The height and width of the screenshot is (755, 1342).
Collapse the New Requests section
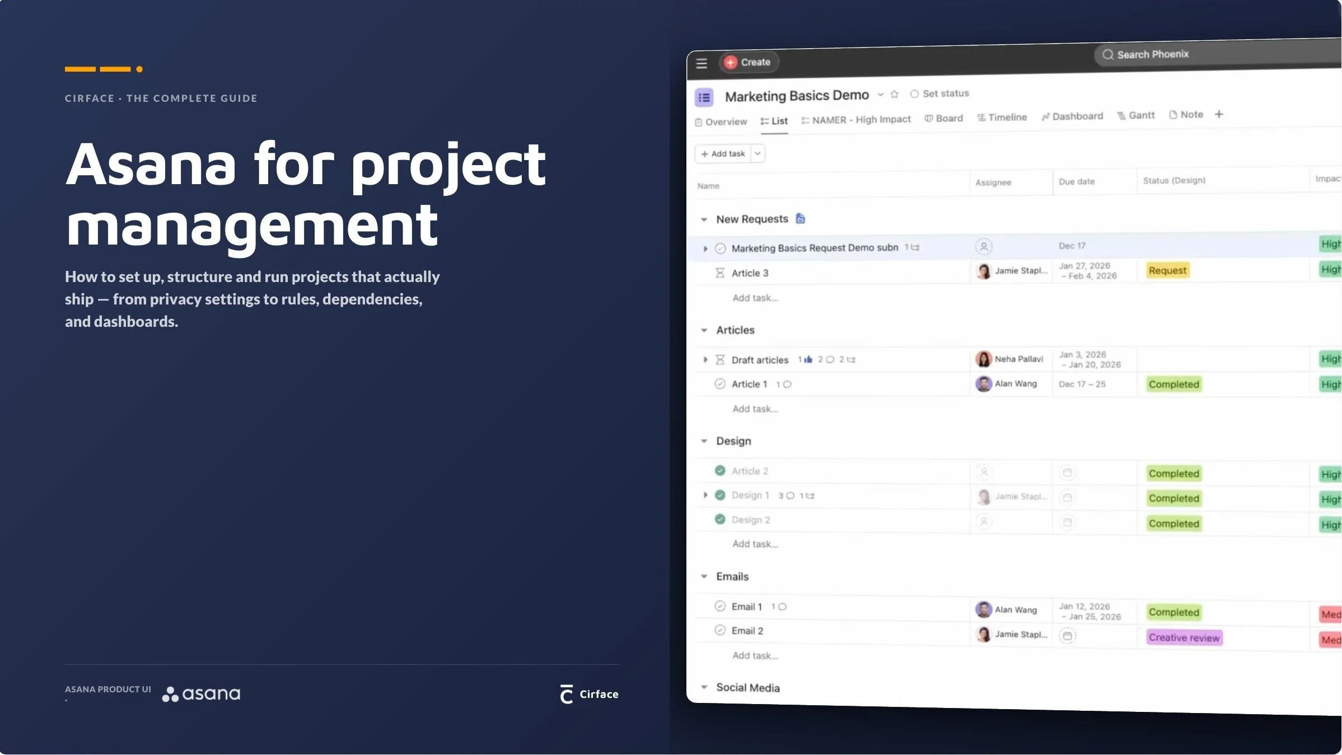tap(704, 220)
